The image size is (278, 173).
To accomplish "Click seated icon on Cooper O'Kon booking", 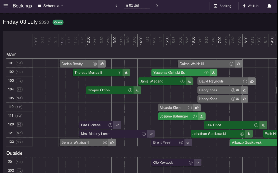I will tap(137, 90).
